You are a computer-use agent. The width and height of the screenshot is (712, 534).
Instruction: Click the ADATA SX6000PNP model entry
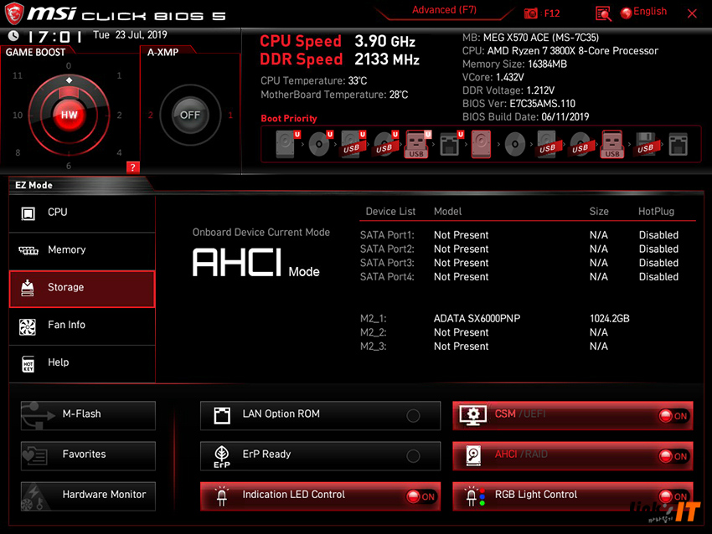click(x=477, y=319)
